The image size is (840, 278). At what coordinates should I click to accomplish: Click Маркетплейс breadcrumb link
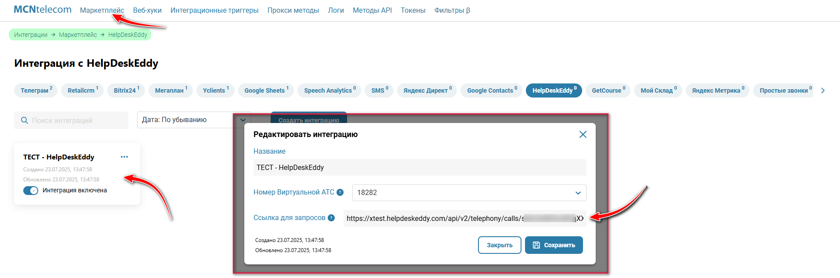click(78, 35)
